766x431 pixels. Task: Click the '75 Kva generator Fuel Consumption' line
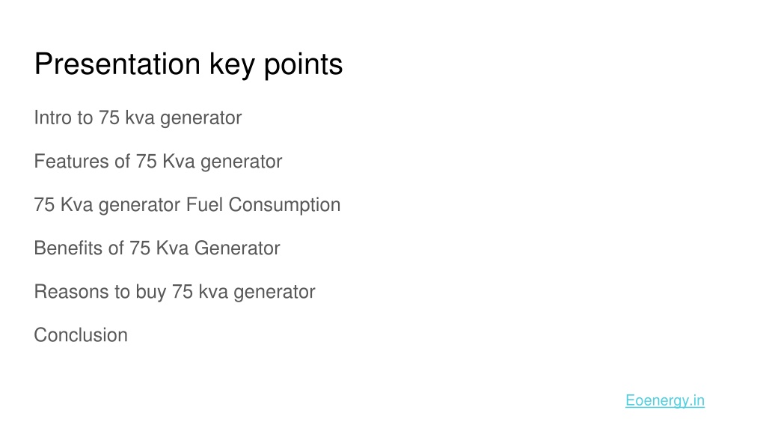pos(187,205)
